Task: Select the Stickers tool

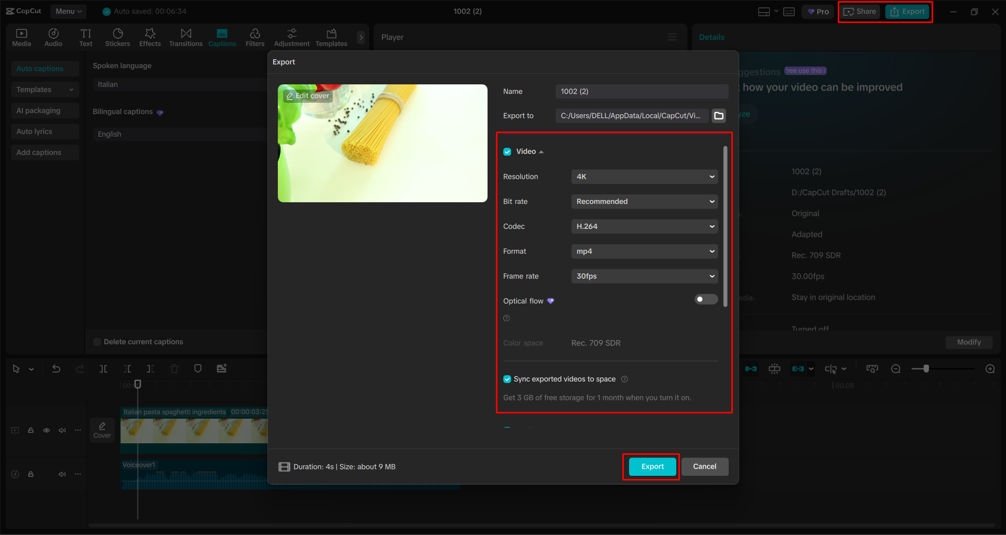Action: pos(117,37)
